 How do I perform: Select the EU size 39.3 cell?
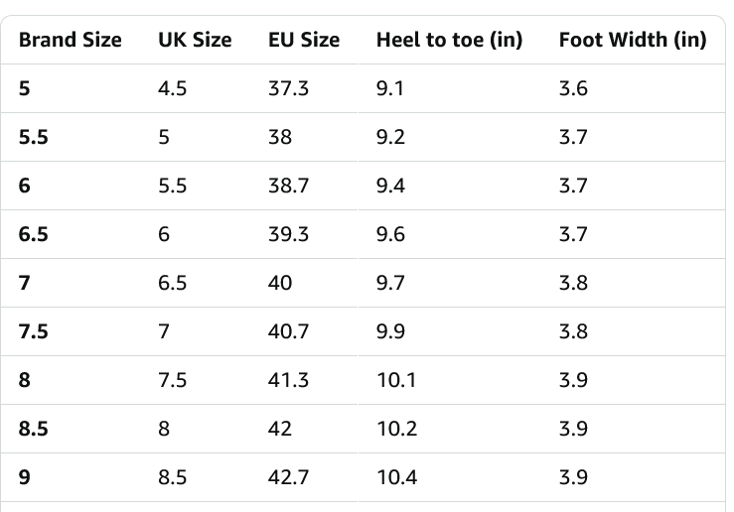(289, 234)
